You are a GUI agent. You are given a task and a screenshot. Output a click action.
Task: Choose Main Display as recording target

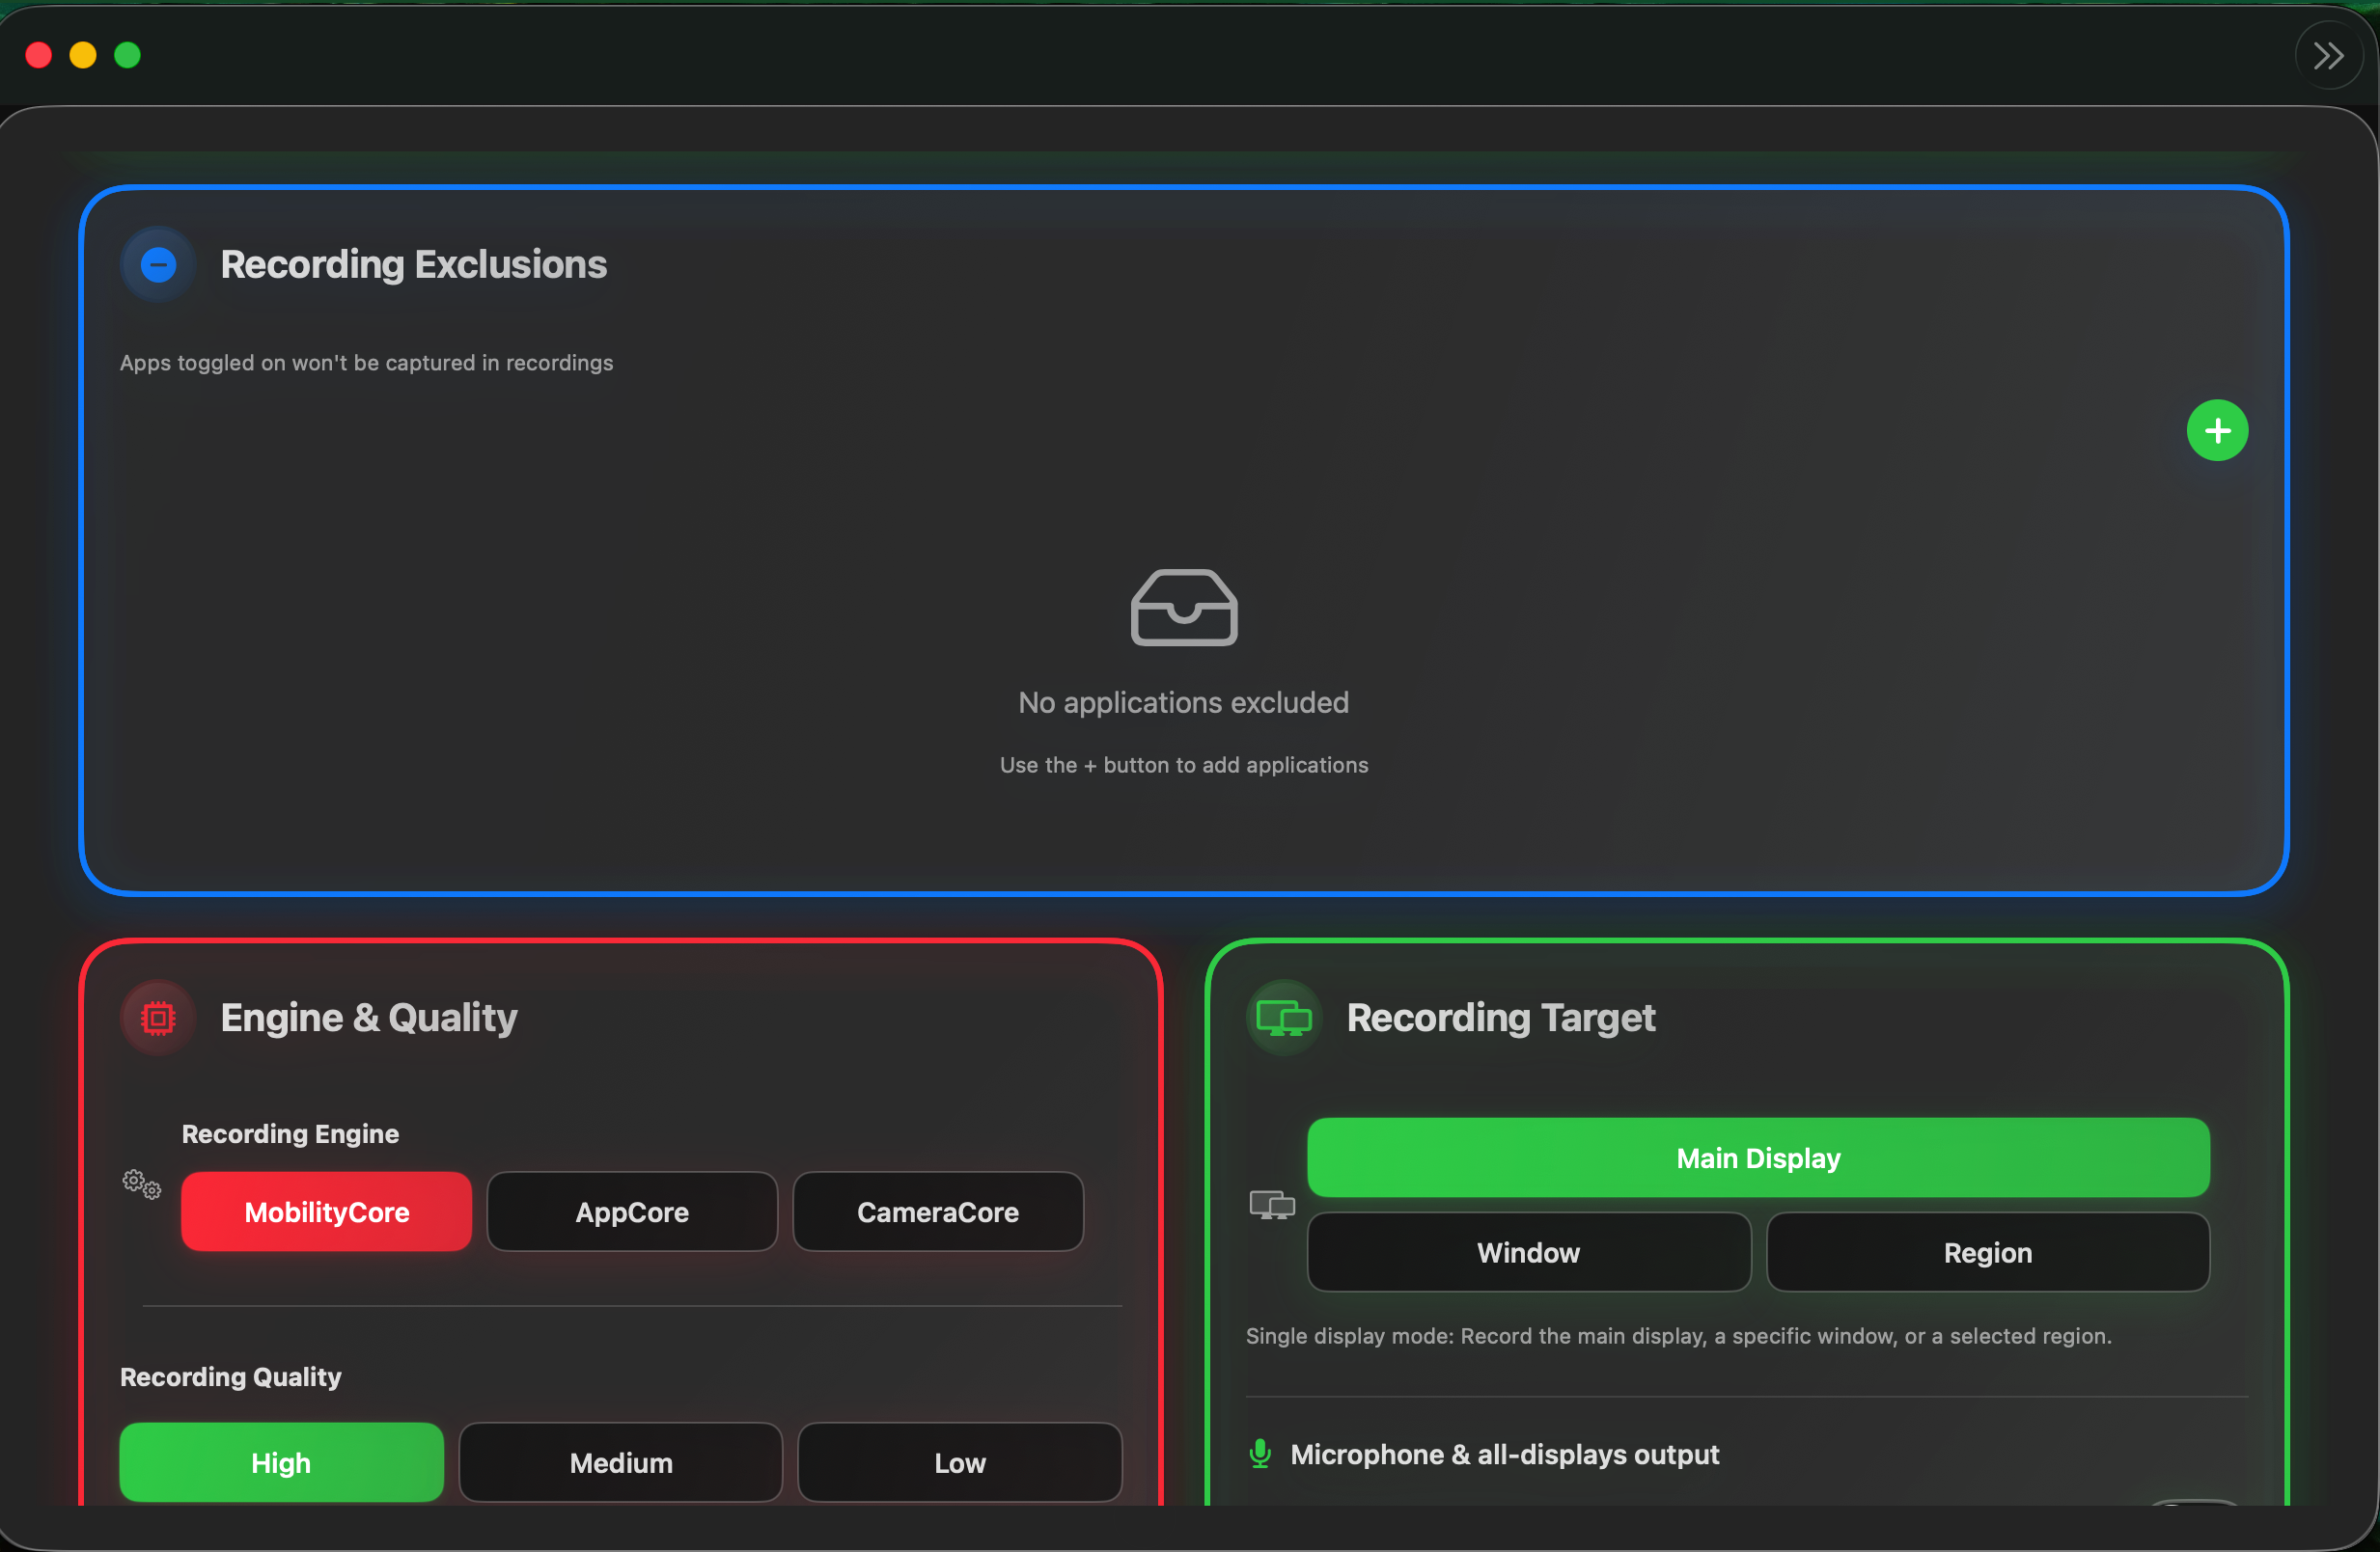1758,1157
